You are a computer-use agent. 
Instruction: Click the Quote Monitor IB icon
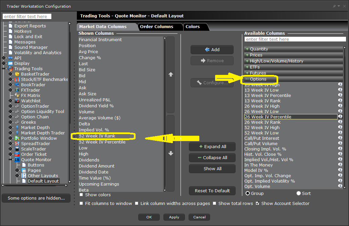click(17, 160)
